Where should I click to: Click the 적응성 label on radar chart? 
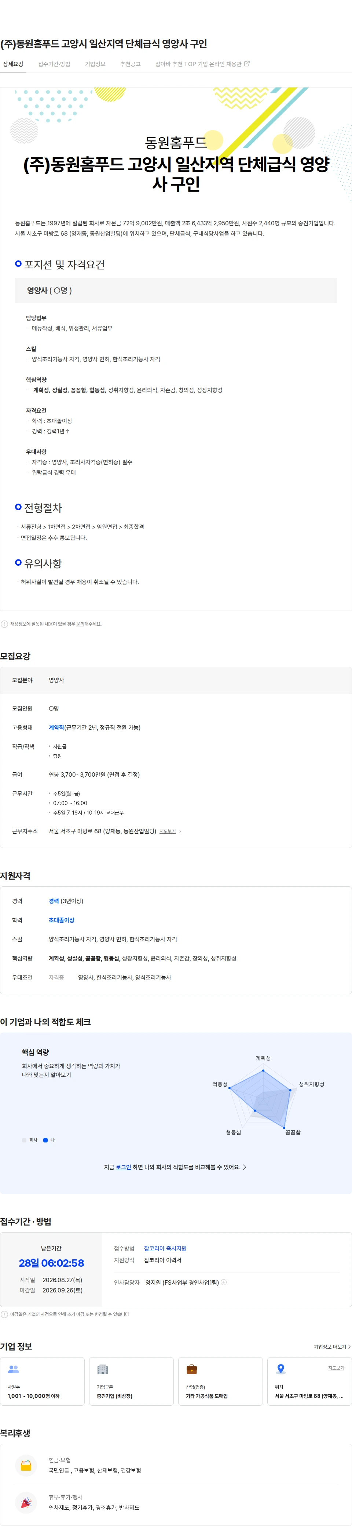[x=220, y=1084]
